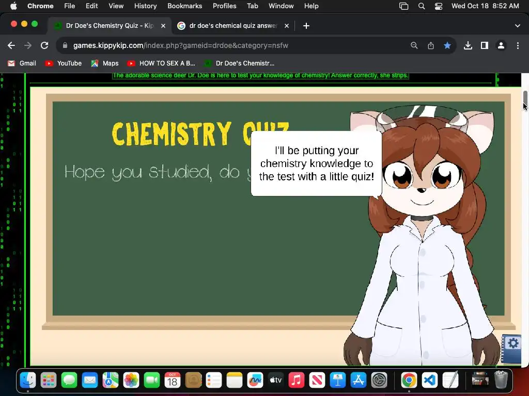Image resolution: width=529 pixels, height=396 pixels.
Task: Open the Gmail bookmark
Action: pyautogui.click(x=22, y=63)
